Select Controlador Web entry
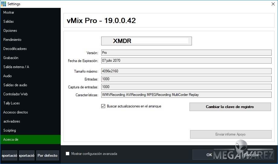Screen dimensions: 278x164 (x=30, y=94)
